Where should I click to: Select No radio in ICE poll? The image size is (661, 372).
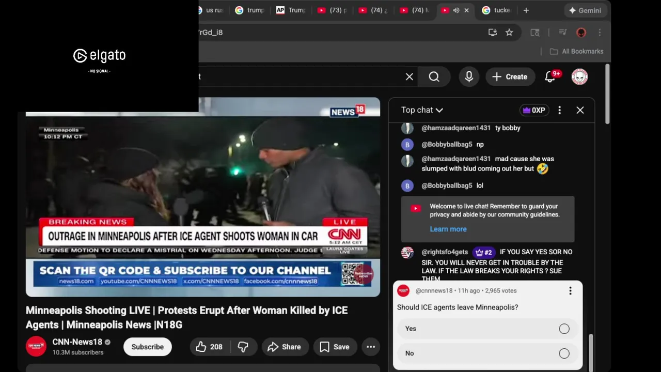click(564, 353)
